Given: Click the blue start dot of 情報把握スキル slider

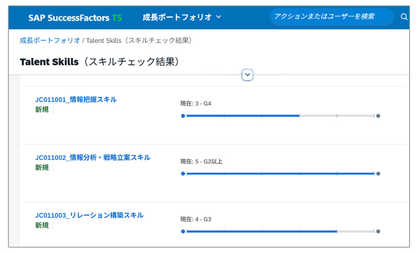Looking at the screenshot, I should 183,116.
